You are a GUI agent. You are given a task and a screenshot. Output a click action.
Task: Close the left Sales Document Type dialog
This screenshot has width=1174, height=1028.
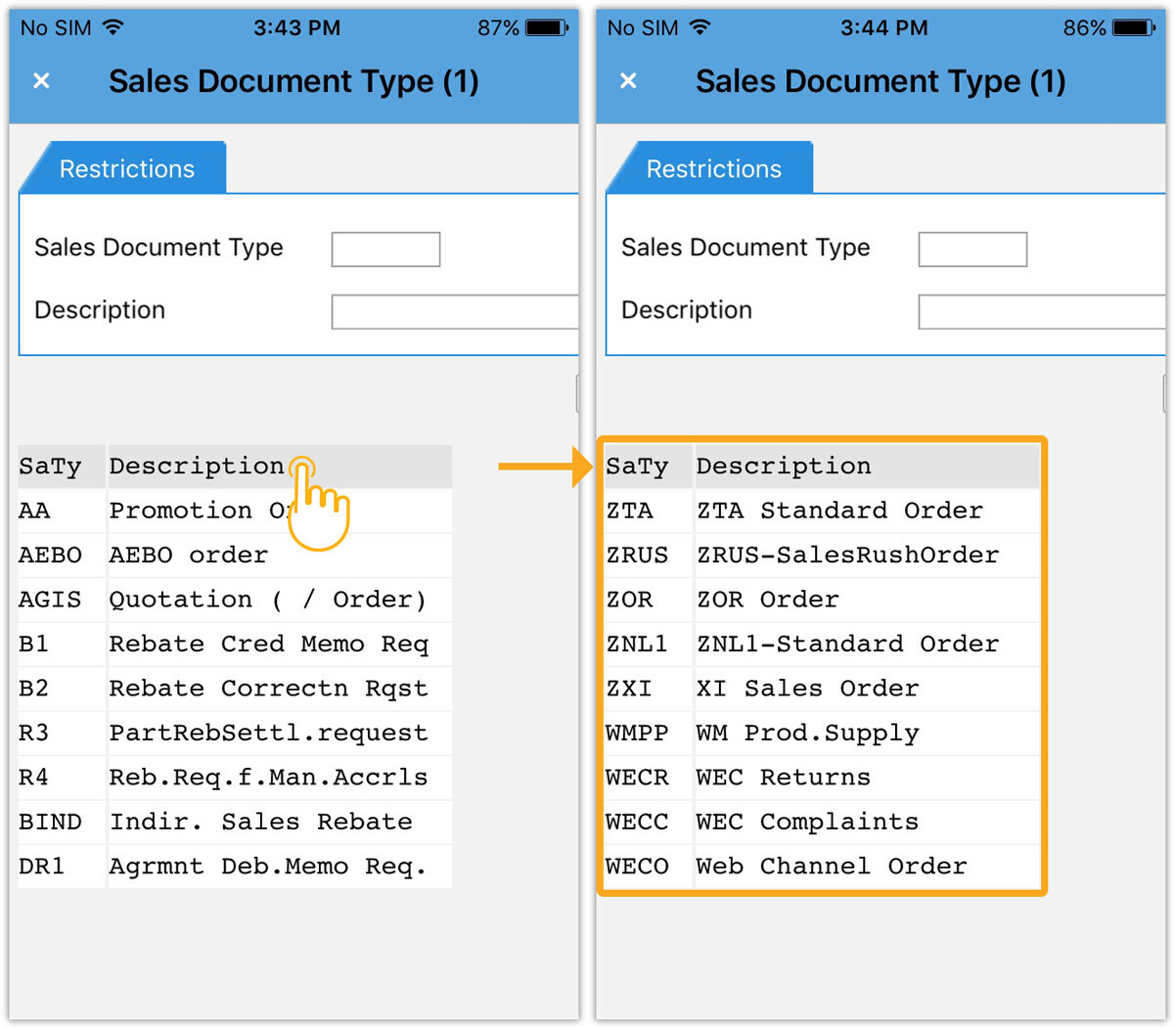(x=41, y=81)
